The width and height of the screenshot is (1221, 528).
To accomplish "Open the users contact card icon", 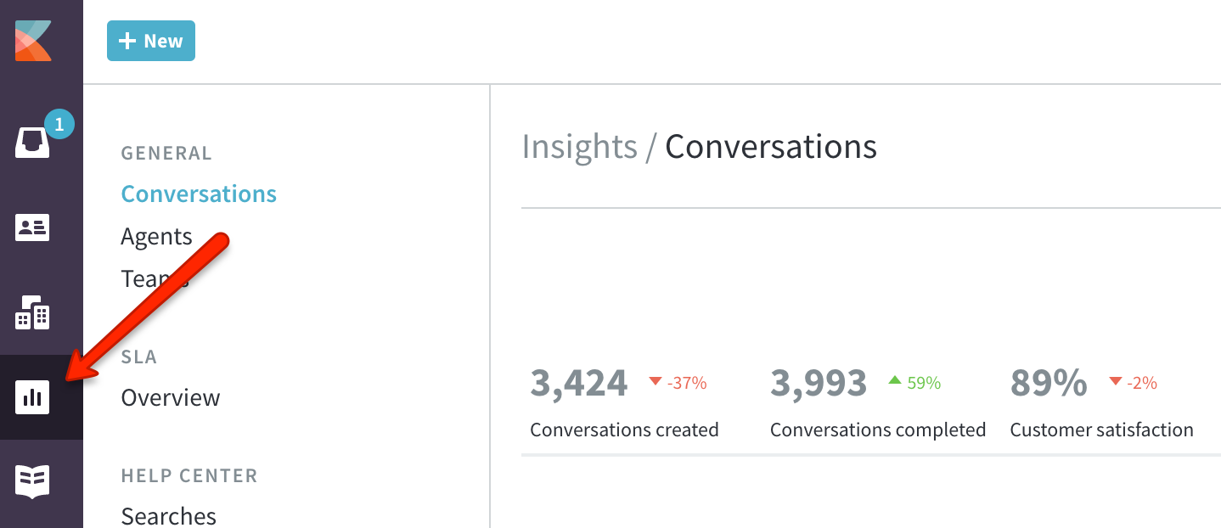I will [x=33, y=227].
